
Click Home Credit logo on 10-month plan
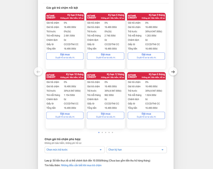(51, 76)
